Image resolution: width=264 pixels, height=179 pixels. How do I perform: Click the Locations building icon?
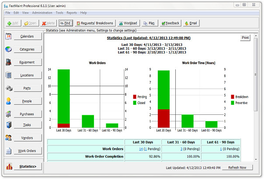8,75
